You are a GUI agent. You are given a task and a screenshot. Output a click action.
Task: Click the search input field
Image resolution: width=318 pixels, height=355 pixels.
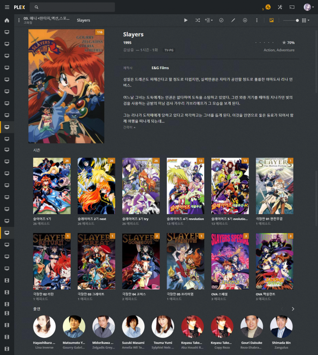point(72,7)
